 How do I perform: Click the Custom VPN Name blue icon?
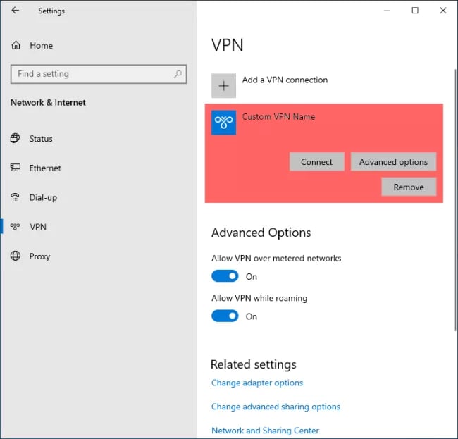tap(224, 123)
